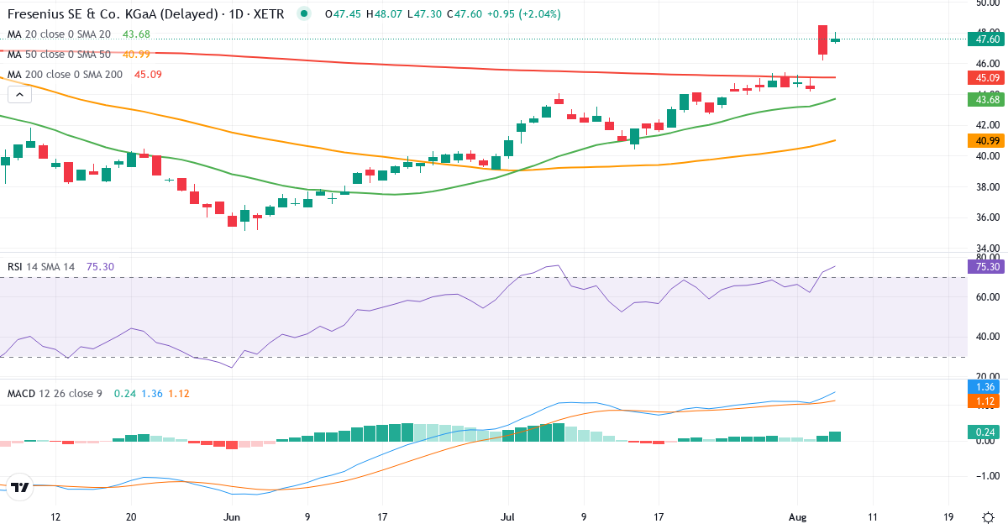Click the green market status indicator
The height and width of the screenshot is (529, 1008).
pos(303,14)
